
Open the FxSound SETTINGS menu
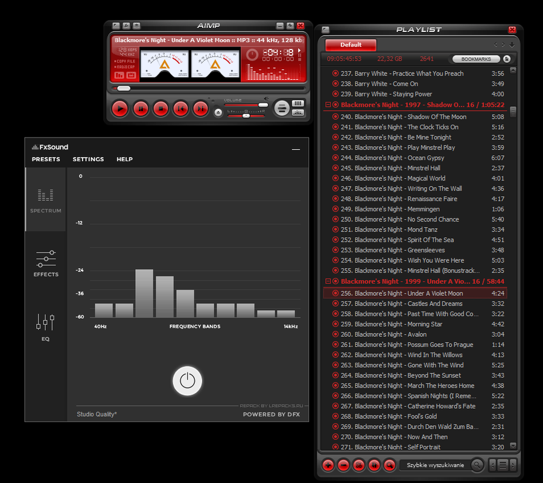[88, 159]
